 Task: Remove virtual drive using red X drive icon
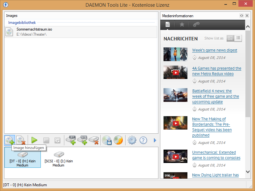click(94, 140)
